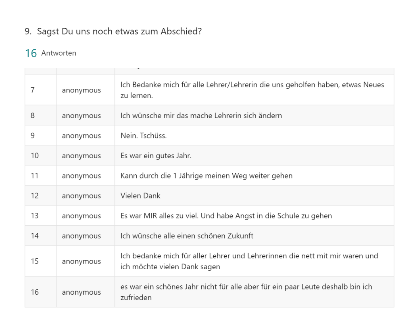This screenshot has width=413, height=312.
Task: Select response number 8 cell
Action: tap(32, 115)
